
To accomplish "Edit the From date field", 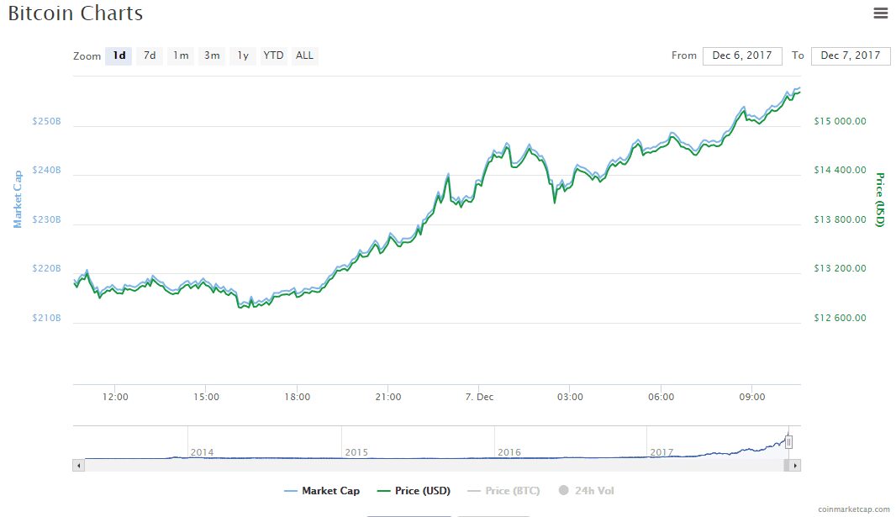I will tap(742, 55).
